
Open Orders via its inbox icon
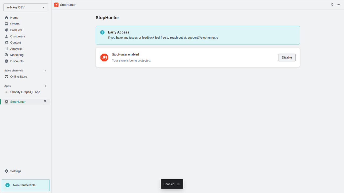[x=6, y=24]
